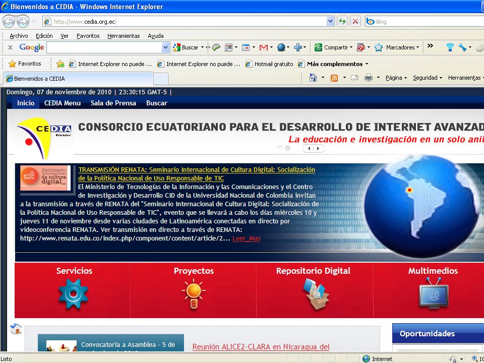Open the Edición menu

pyautogui.click(x=44, y=36)
